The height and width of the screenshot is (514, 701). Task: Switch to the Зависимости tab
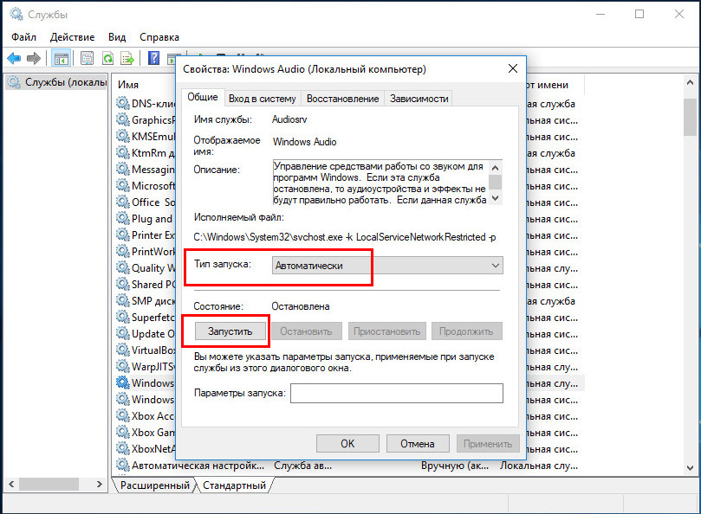point(419,99)
